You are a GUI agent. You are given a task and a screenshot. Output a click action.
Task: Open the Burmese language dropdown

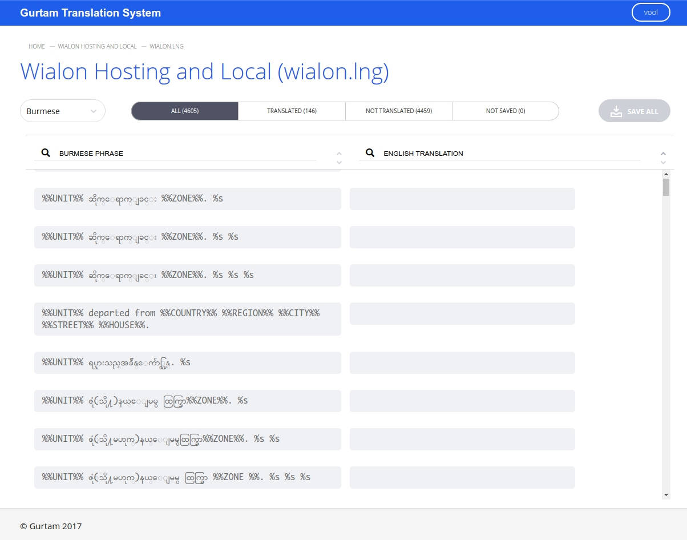[x=63, y=111]
